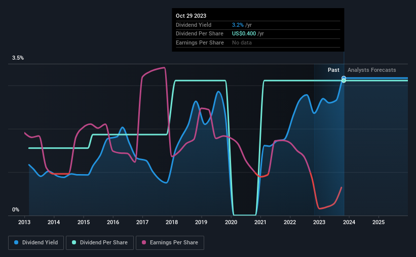Click the No data tooltip entry

[242, 42]
